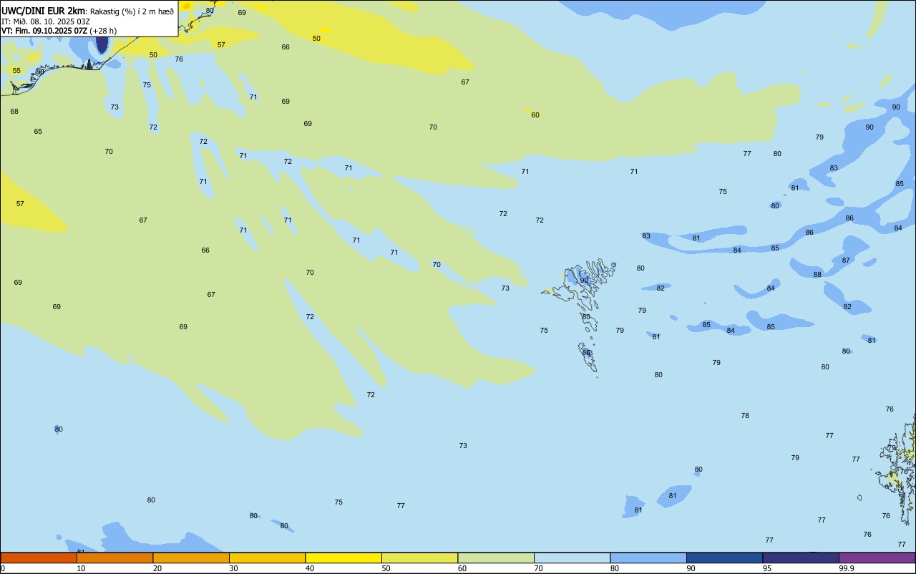Image resolution: width=916 pixels, height=574 pixels.
Task: Click the "UWC/DINI EUR 2km" title text
Action: tap(43, 10)
